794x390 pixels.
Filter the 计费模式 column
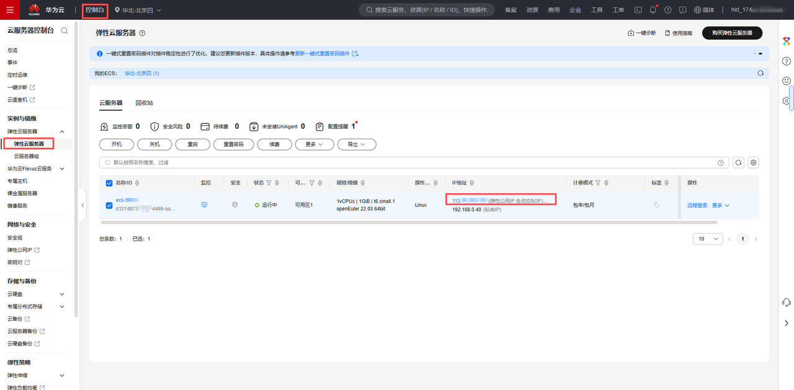point(598,183)
